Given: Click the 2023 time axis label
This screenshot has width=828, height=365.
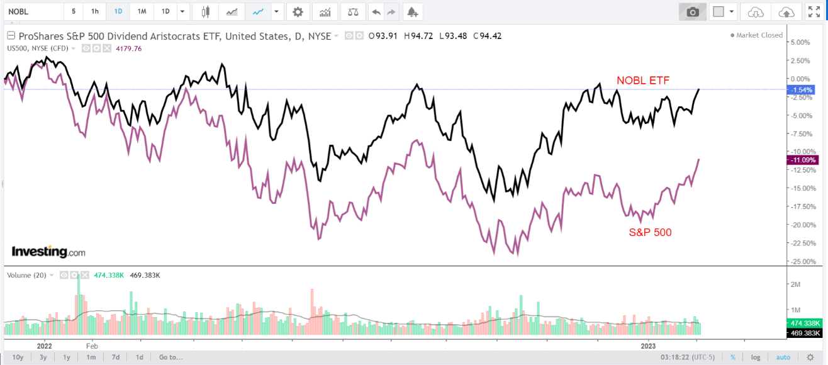Looking at the screenshot, I should click(648, 345).
